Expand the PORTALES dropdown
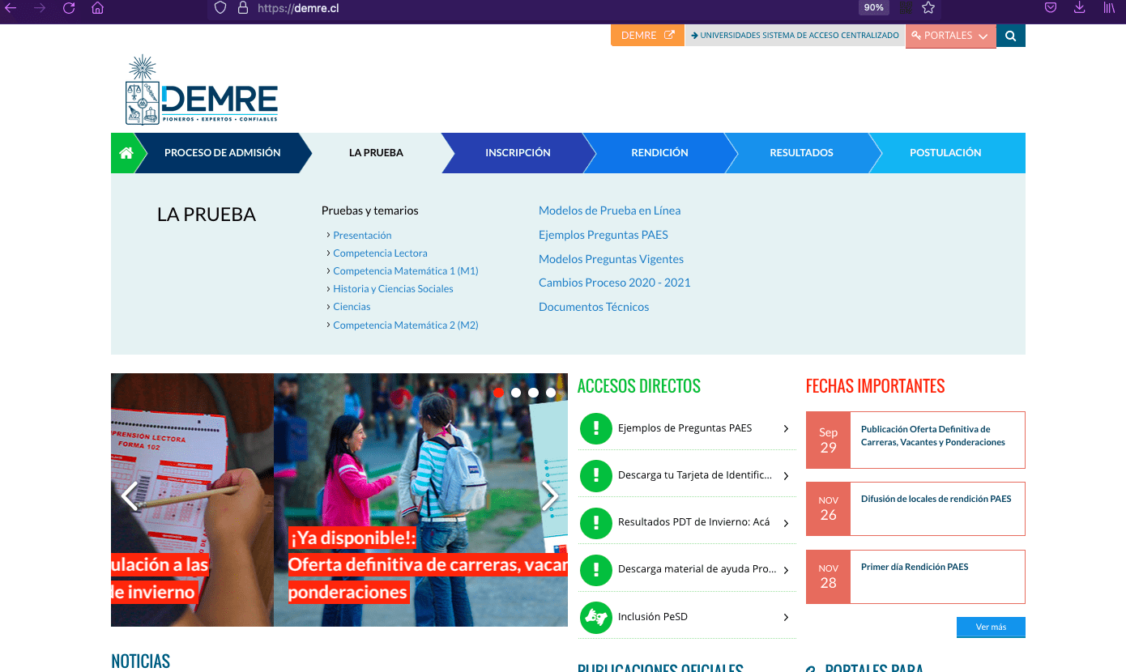The image size is (1126, 672). coord(950,36)
